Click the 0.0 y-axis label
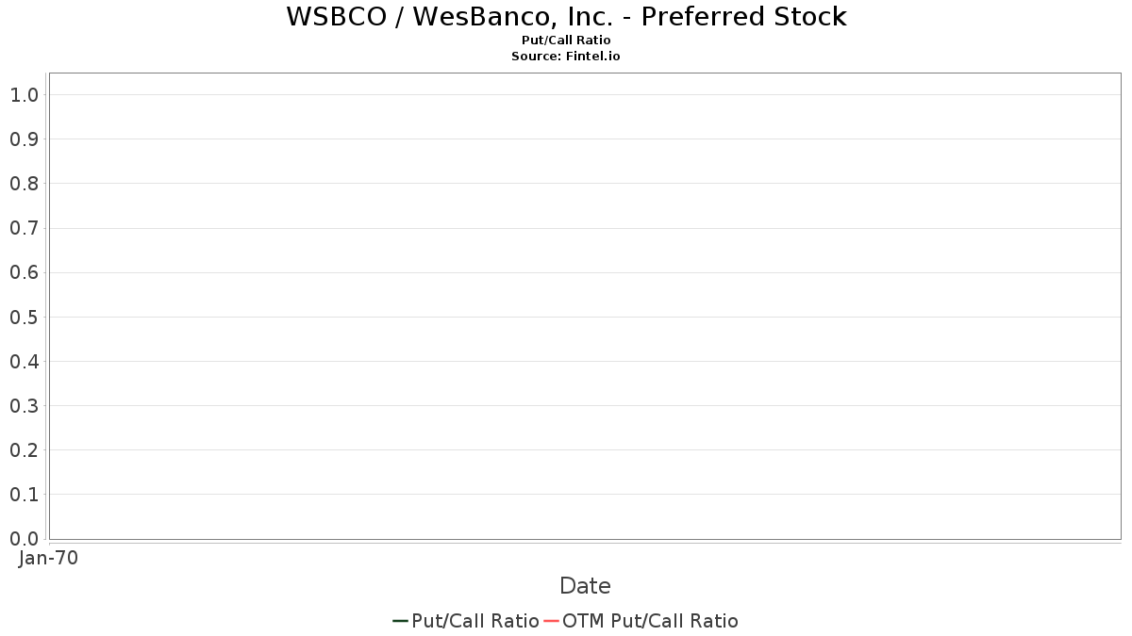The width and height of the screenshot is (1132, 636). tap(24, 539)
